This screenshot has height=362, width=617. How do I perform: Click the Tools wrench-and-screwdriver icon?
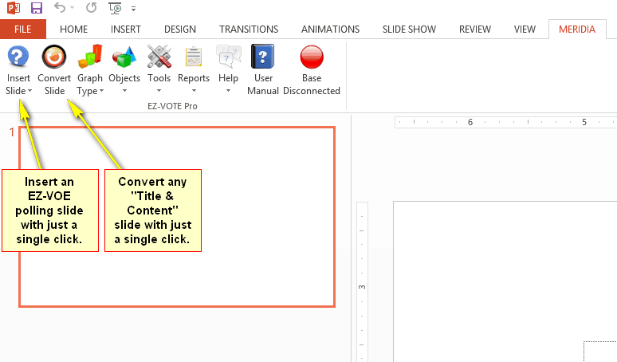point(159,57)
